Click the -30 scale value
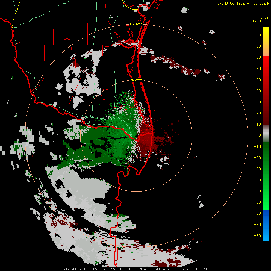271x271 pixels. tap(257, 169)
